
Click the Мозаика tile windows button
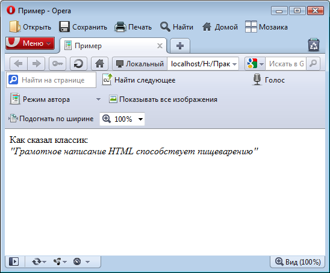tap(266, 27)
